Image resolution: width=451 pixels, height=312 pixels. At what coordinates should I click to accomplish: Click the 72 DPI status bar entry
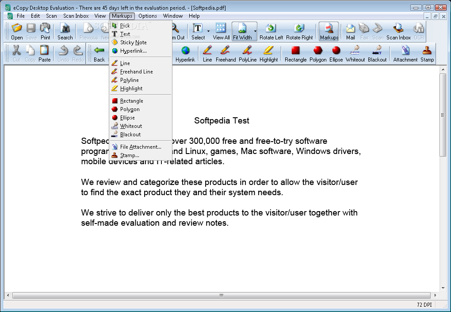click(x=424, y=304)
